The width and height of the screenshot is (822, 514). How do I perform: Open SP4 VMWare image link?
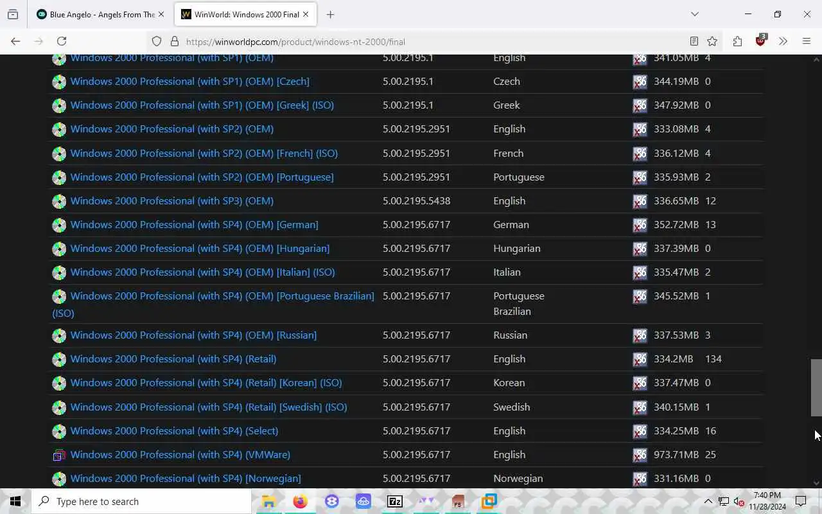(x=180, y=454)
